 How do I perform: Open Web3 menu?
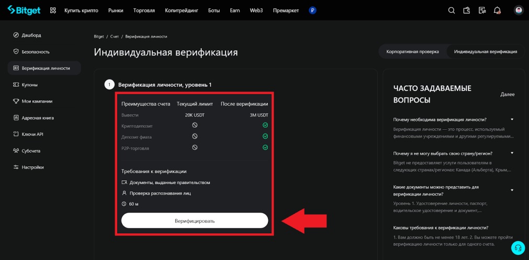coord(256,10)
